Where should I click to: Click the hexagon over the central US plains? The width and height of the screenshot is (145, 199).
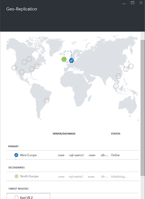(x=24, y=62)
